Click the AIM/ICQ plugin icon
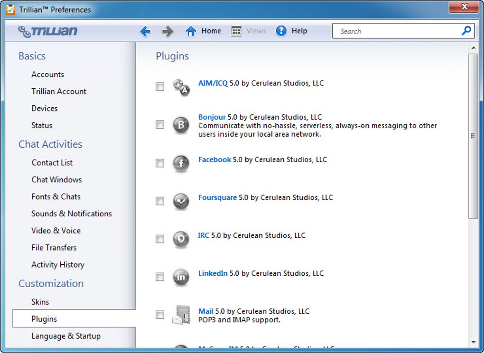Viewport: 484px width, 353px height. coord(181,87)
